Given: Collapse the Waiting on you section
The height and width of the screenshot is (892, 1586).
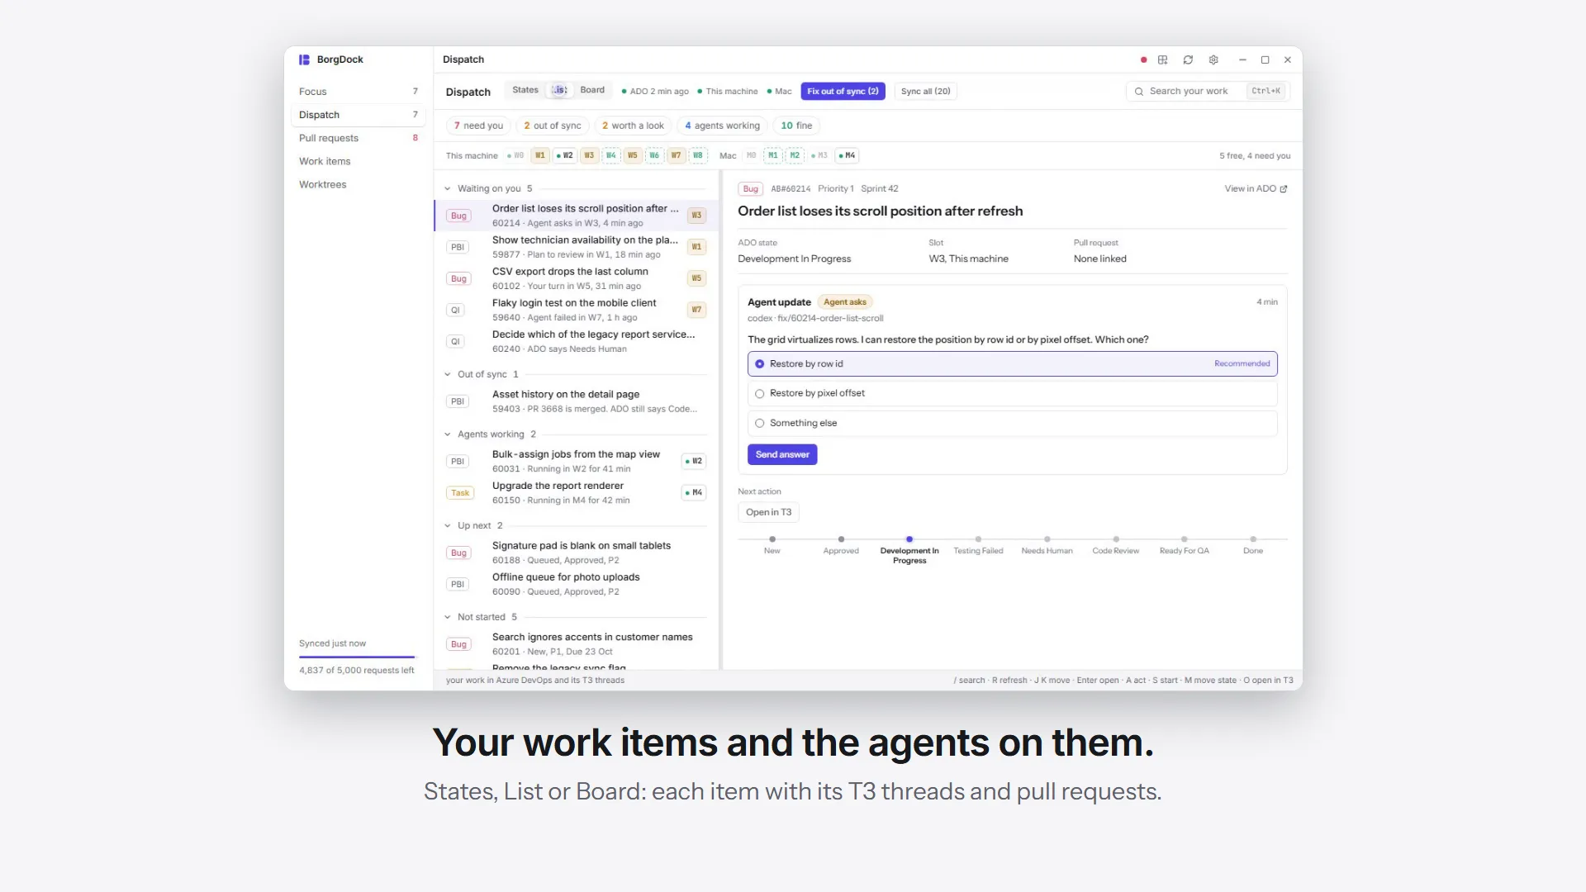Looking at the screenshot, I should (x=448, y=189).
